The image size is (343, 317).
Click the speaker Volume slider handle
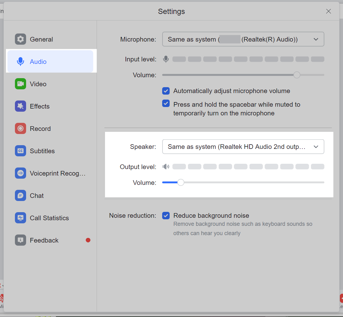tap(181, 182)
